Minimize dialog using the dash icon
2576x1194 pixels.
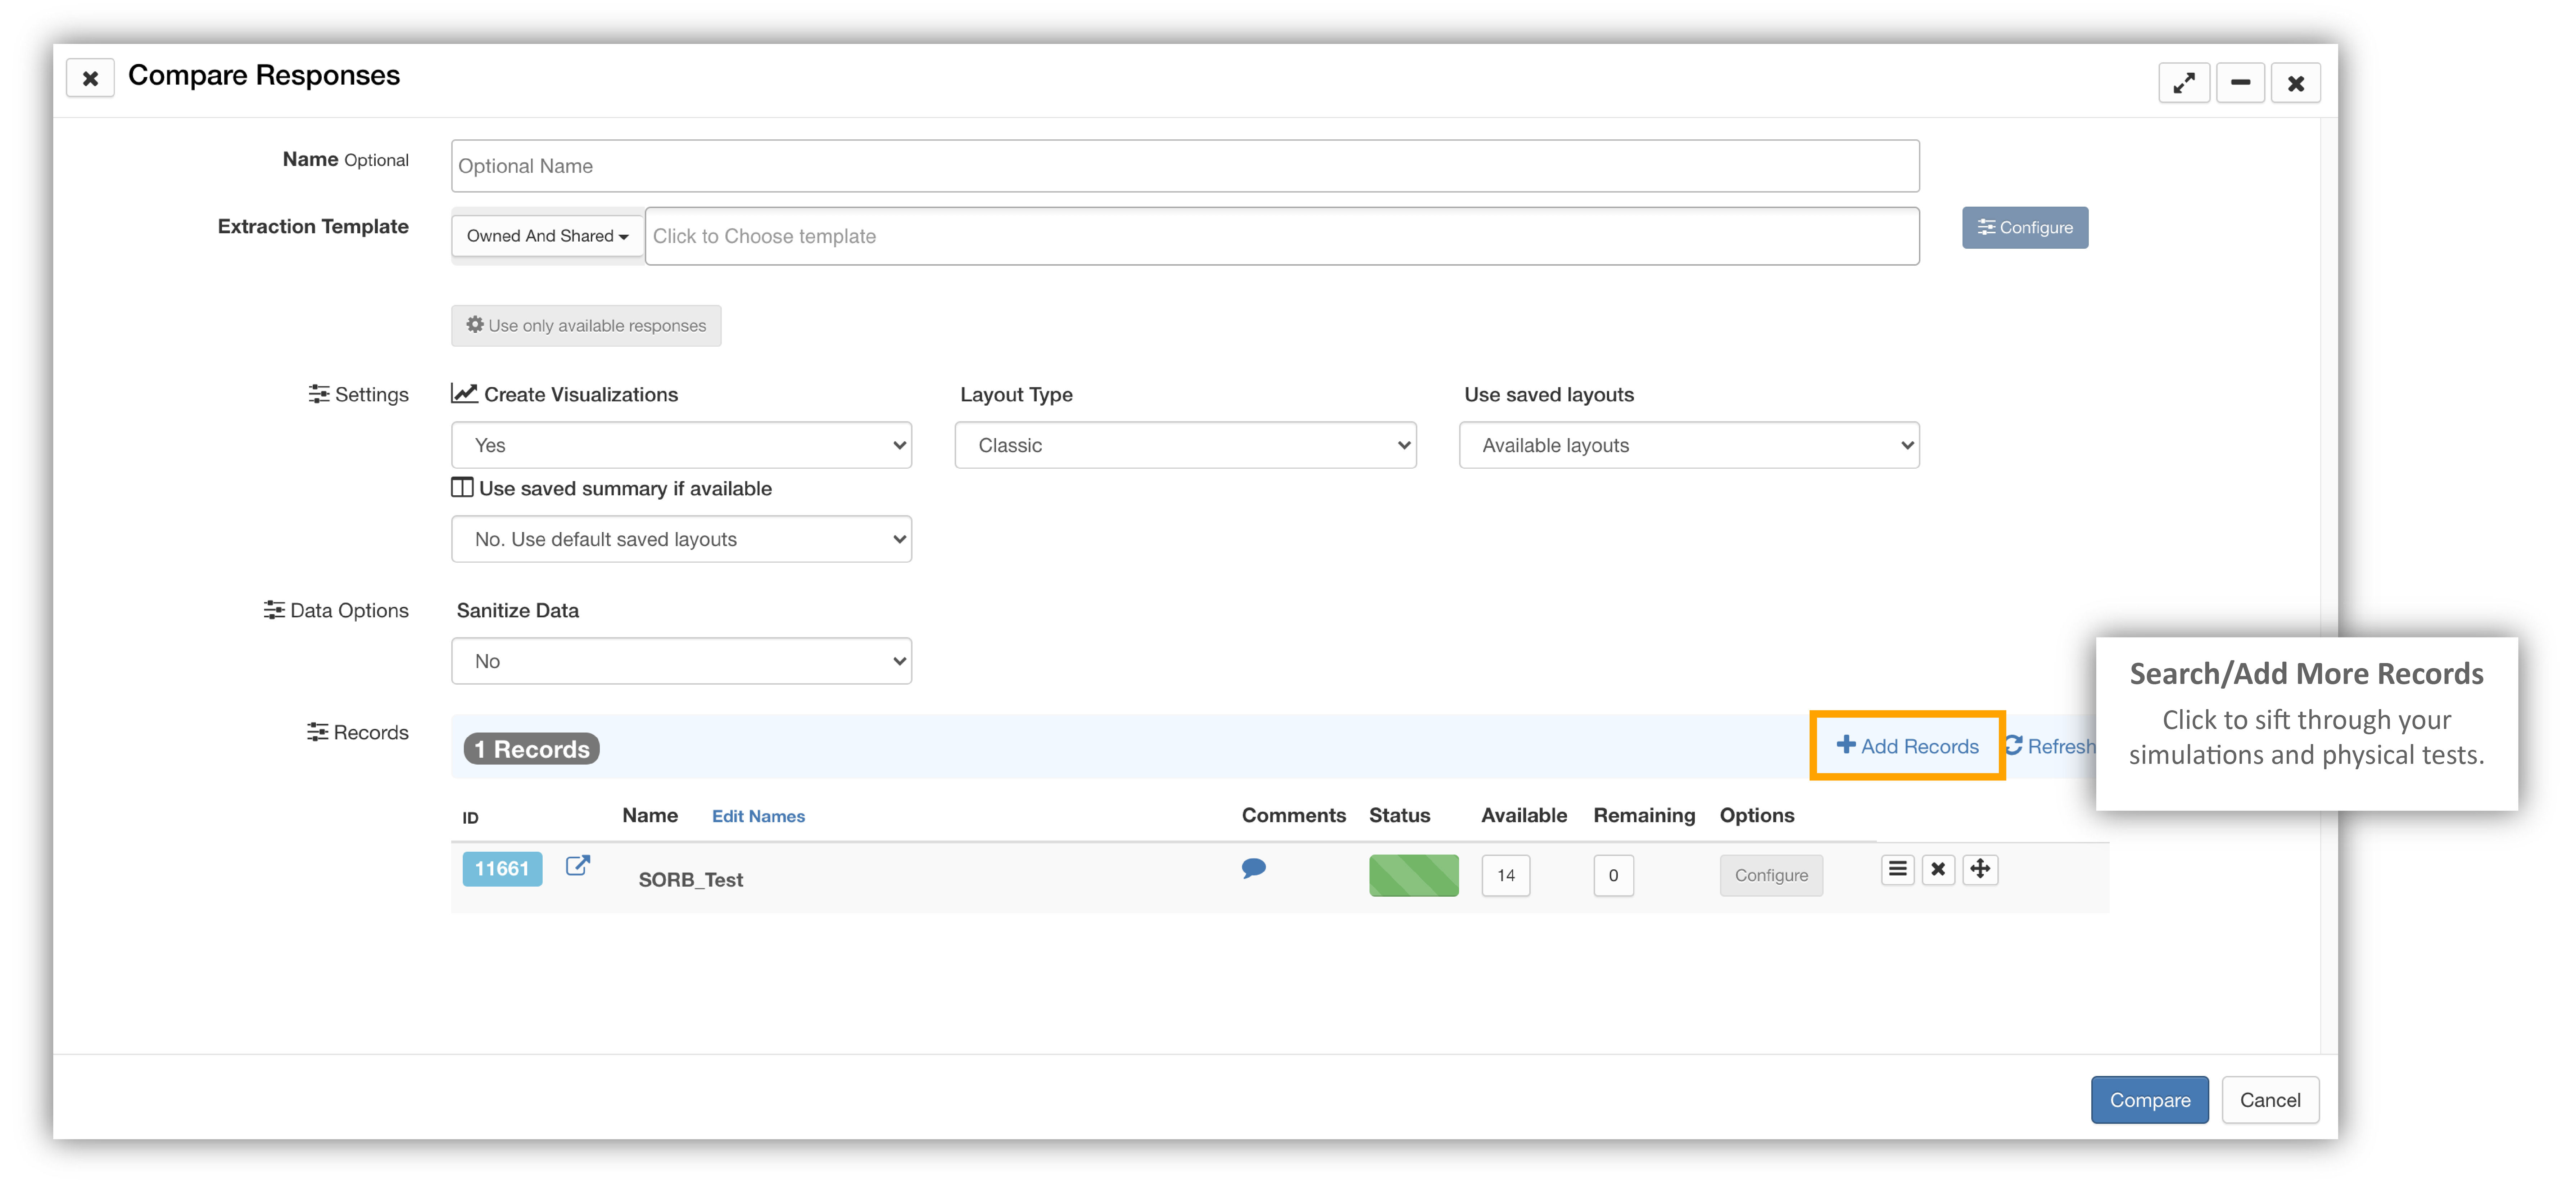2240,83
